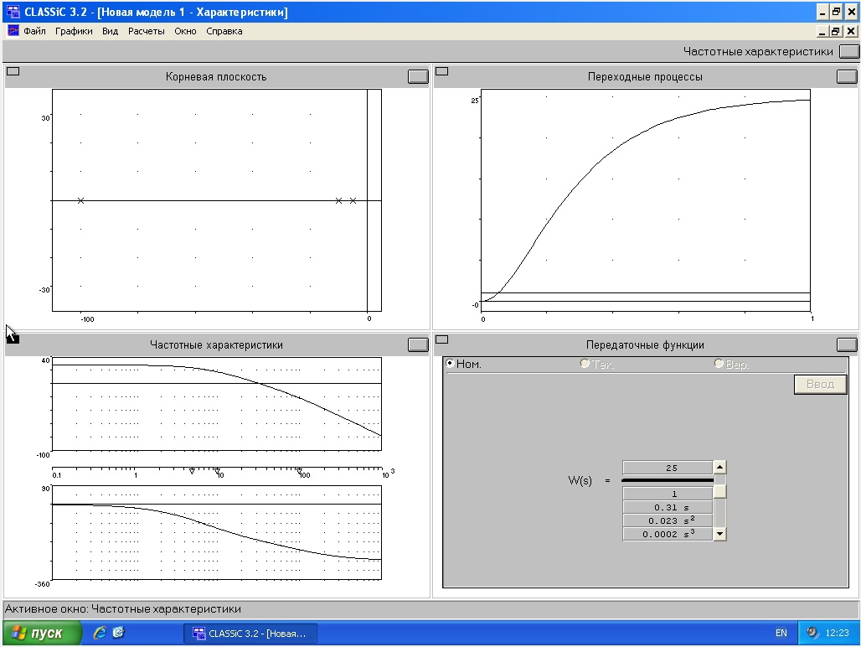Click the leftmost pole marker at -100
Image resolution: width=861 pixels, height=647 pixels.
click(x=80, y=200)
